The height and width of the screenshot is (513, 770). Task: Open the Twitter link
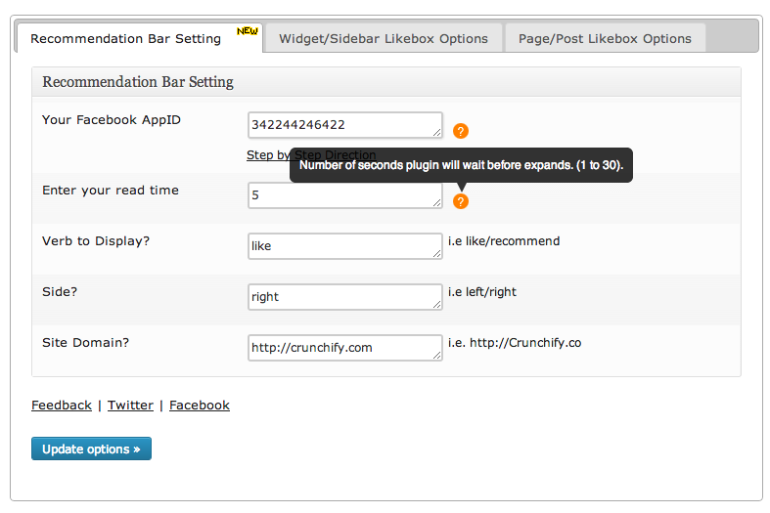point(131,406)
